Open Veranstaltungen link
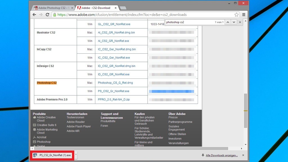The width and height of the screenshot is (288, 162). pyautogui.click(x=179, y=143)
